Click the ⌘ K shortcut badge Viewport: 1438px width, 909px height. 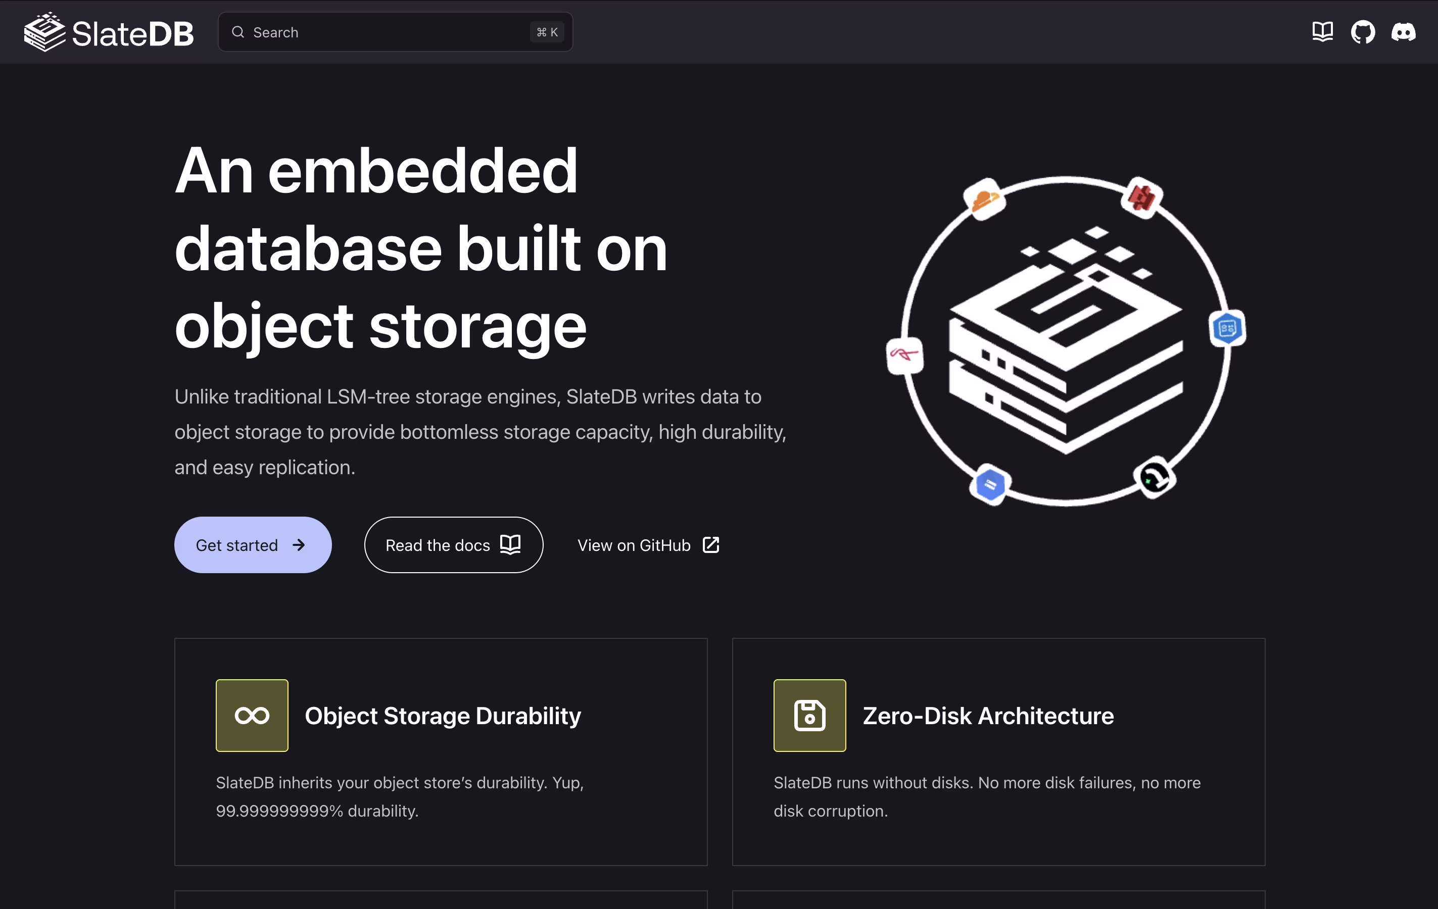(x=547, y=32)
